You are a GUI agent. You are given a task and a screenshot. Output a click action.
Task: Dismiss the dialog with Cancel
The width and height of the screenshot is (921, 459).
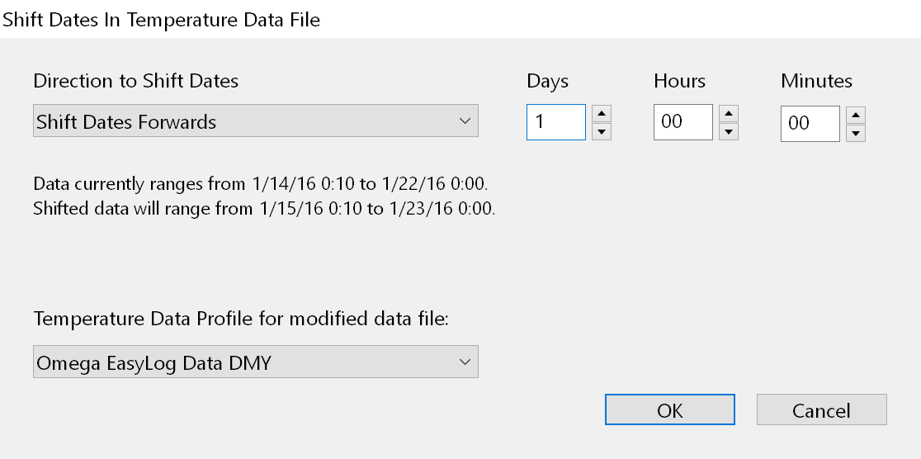pyautogui.click(x=821, y=410)
